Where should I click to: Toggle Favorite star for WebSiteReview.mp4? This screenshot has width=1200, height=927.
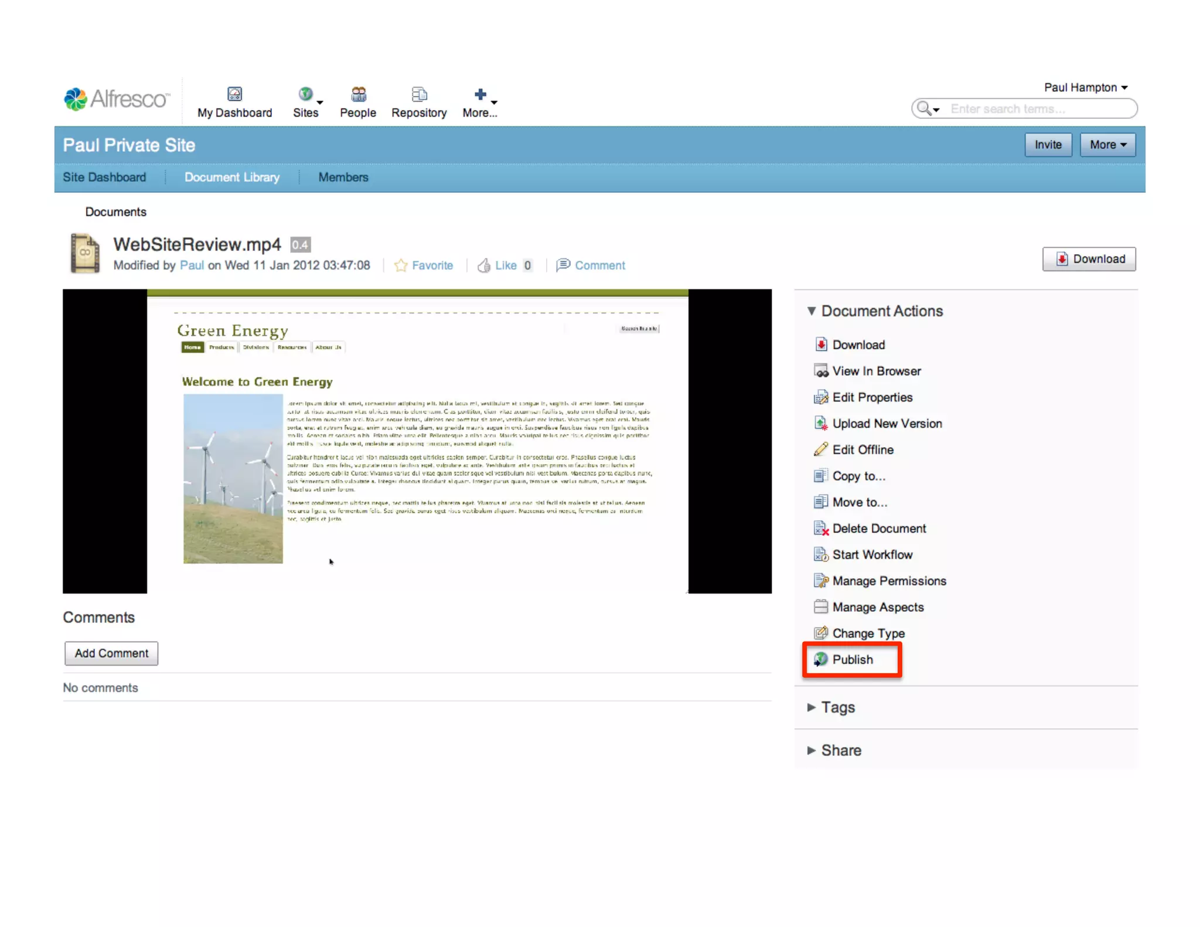(x=401, y=265)
